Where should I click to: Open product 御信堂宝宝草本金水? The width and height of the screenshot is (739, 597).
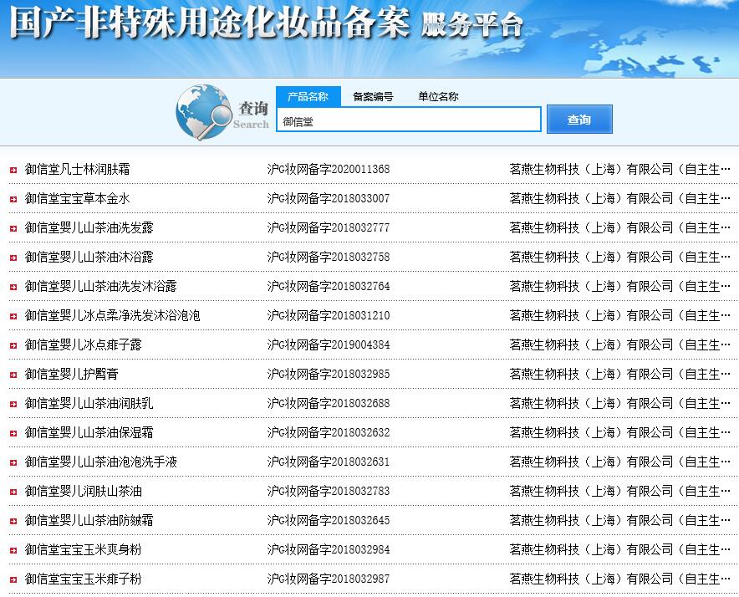coord(77,198)
